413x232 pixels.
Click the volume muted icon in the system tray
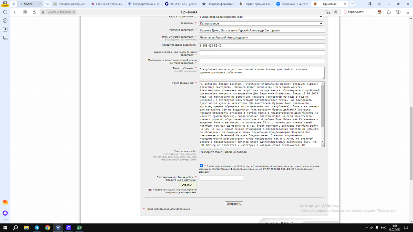tap(372, 227)
